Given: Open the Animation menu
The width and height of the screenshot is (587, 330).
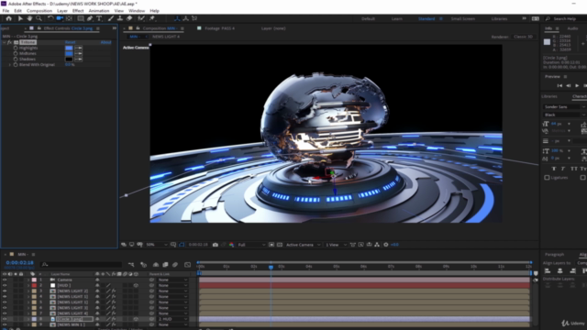Looking at the screenshot, I should [x=99, y=11].
